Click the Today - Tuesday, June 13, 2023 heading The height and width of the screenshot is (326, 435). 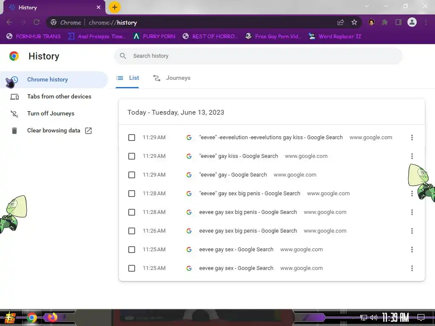tap(176, 112)
